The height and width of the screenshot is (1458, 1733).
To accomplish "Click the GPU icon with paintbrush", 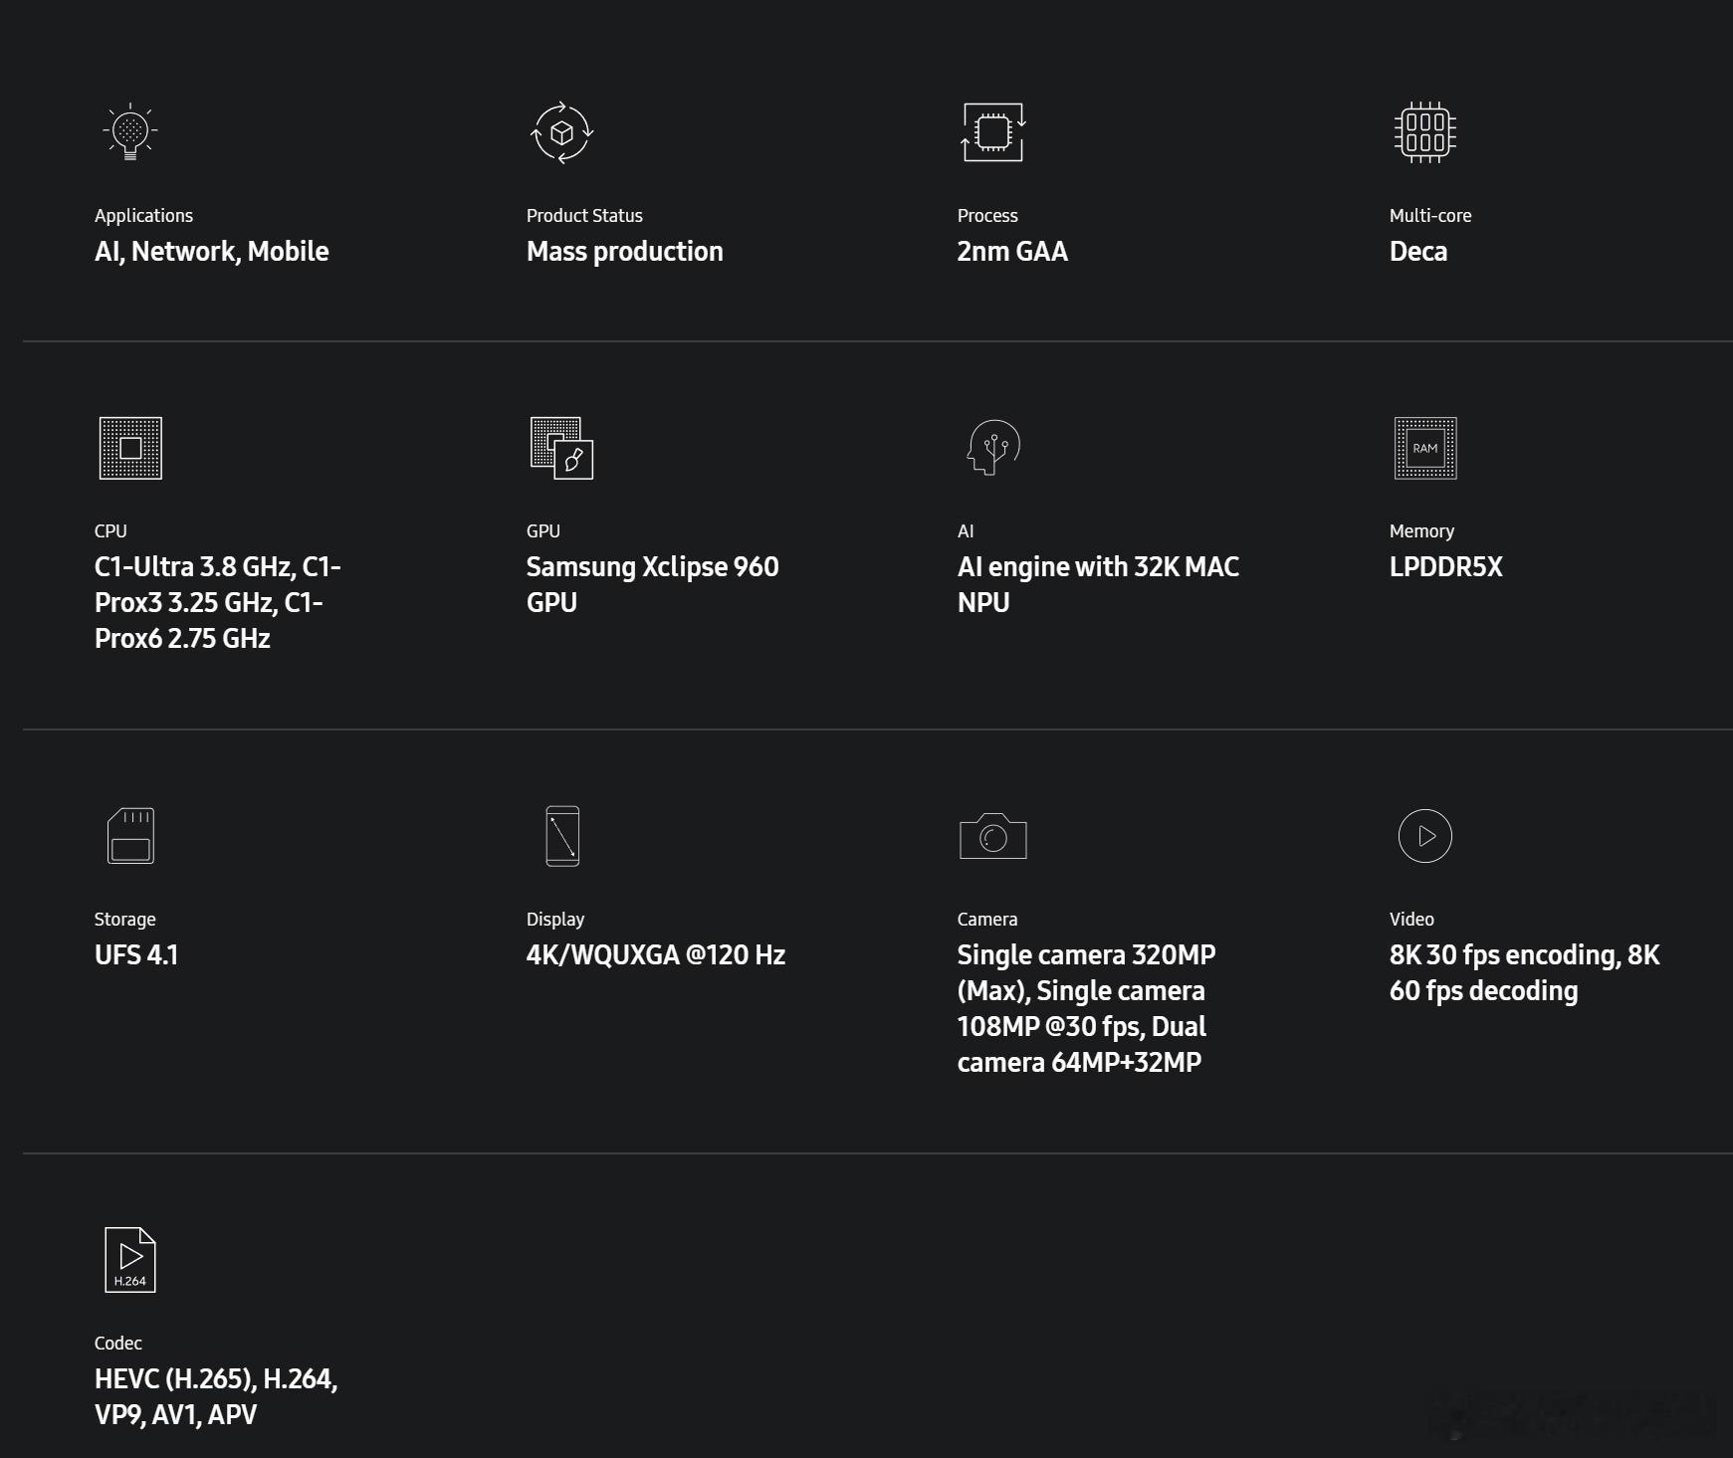I will pos(561,448).
